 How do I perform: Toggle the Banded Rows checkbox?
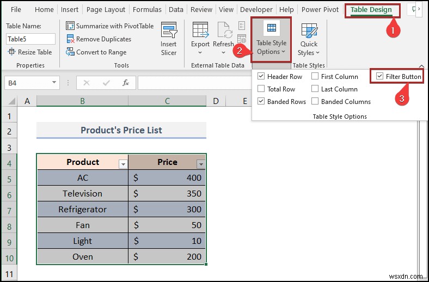click(261, 101)
